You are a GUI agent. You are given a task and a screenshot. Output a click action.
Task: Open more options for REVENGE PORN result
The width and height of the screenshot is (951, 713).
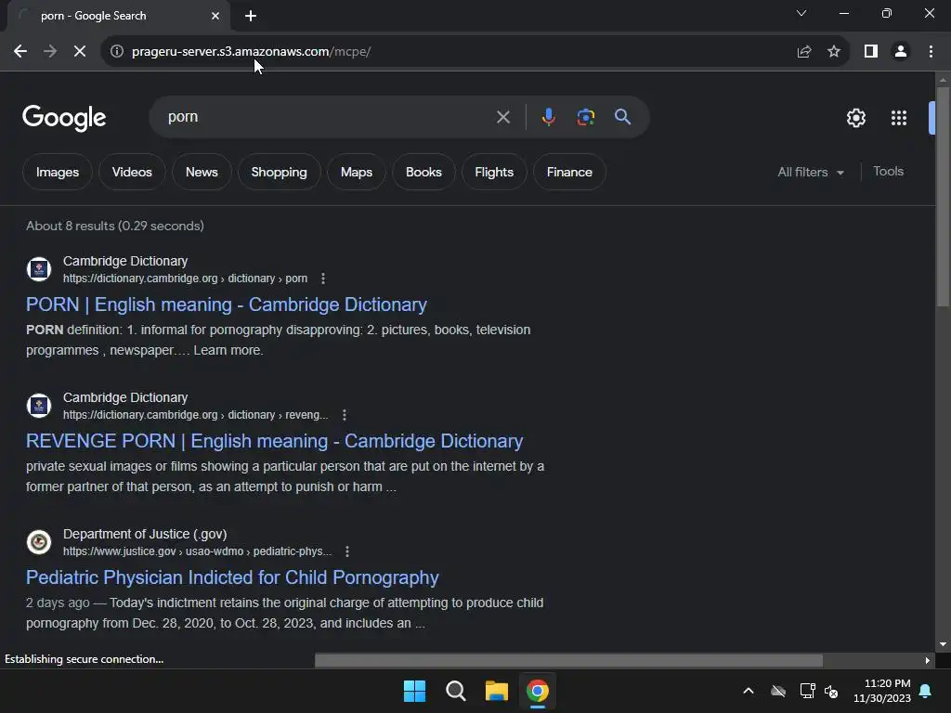click(344, 415)
